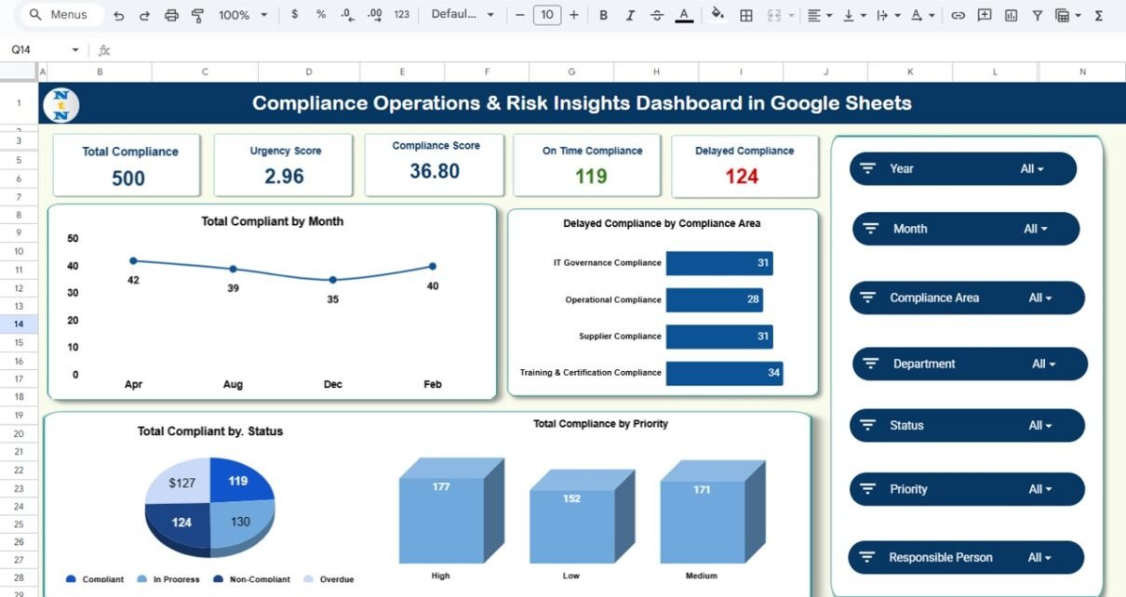Open the zoom 100% dropdown
Viewport: 1126px width, 597px height.
coord(242,16)
